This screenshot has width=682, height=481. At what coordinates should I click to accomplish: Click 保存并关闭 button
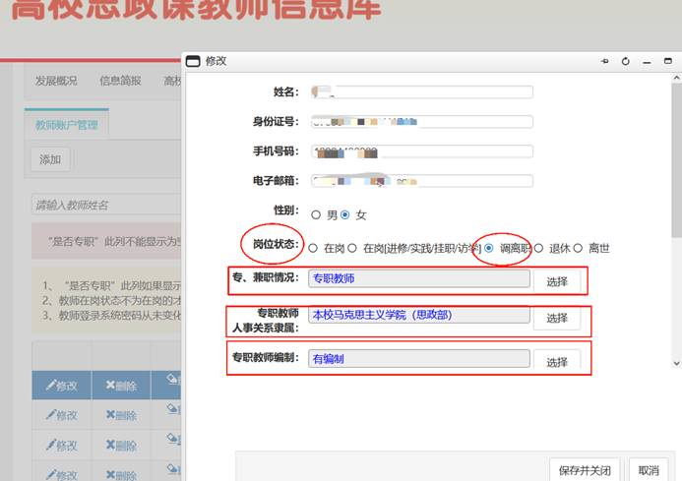[584, 470]
